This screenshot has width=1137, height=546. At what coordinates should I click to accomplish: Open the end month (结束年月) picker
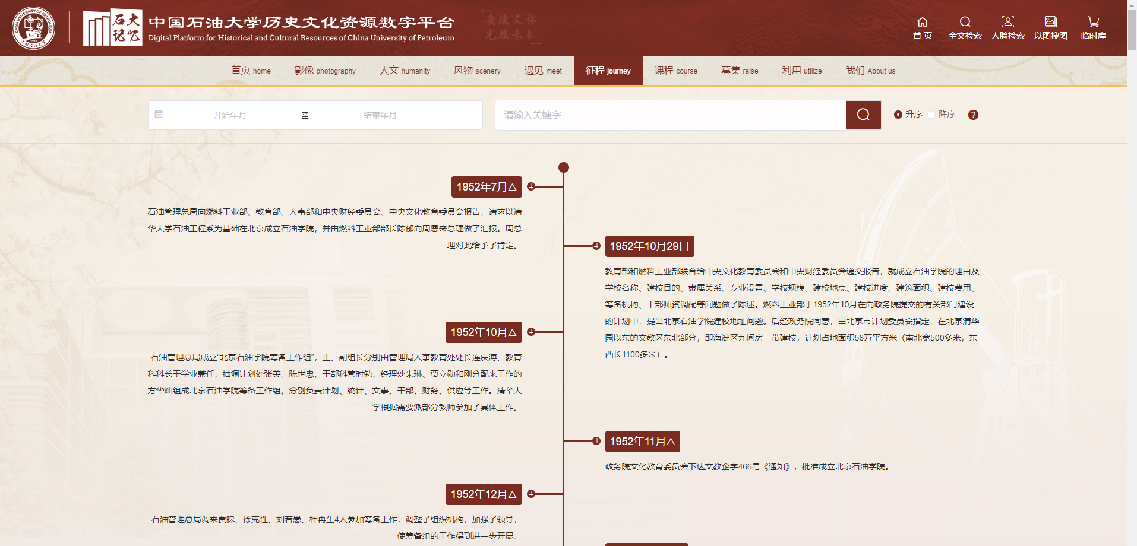click(x=380, y=115)
